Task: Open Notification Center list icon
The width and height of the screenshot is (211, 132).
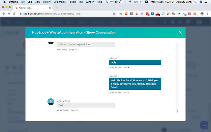Action: pos(206,2)
